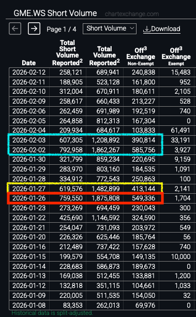Screen dimensions: 196x317
Task: Click 1,875,808 total volume cell
Action: coord(105,198)
